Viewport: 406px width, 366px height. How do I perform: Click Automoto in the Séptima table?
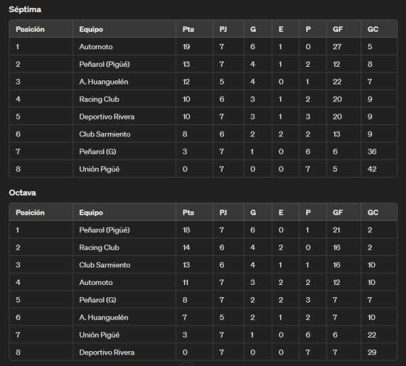tap(96, 47)
